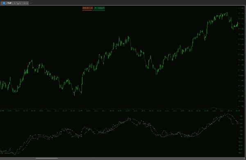Close the chart tab with its X
Screen dimensions: 246x160
click(27, 3)
